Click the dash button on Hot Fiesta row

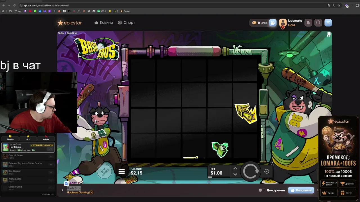click(50, 149)
